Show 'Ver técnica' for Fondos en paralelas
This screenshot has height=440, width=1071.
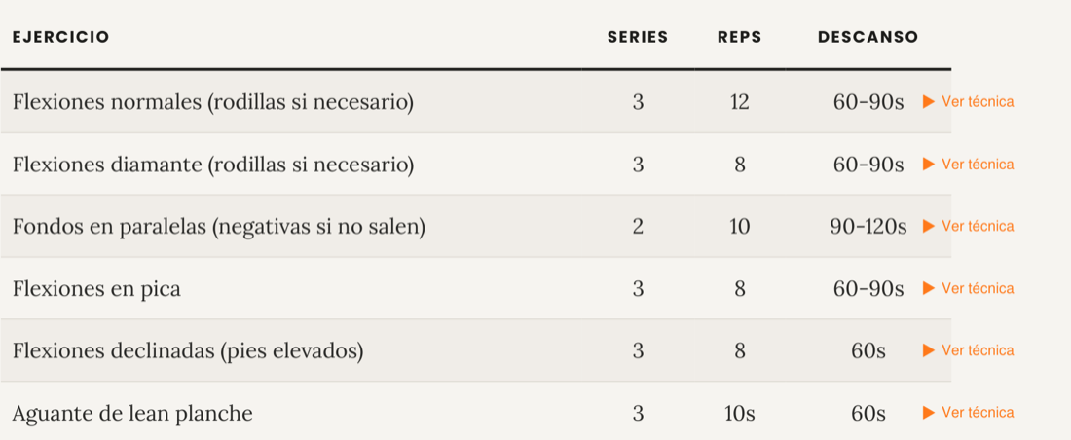978,226
